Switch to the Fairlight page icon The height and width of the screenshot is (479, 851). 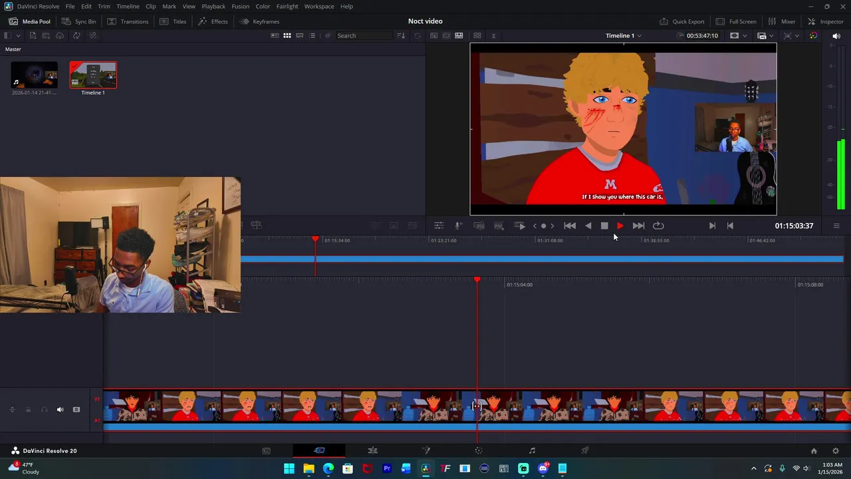[x=532, y=450]
